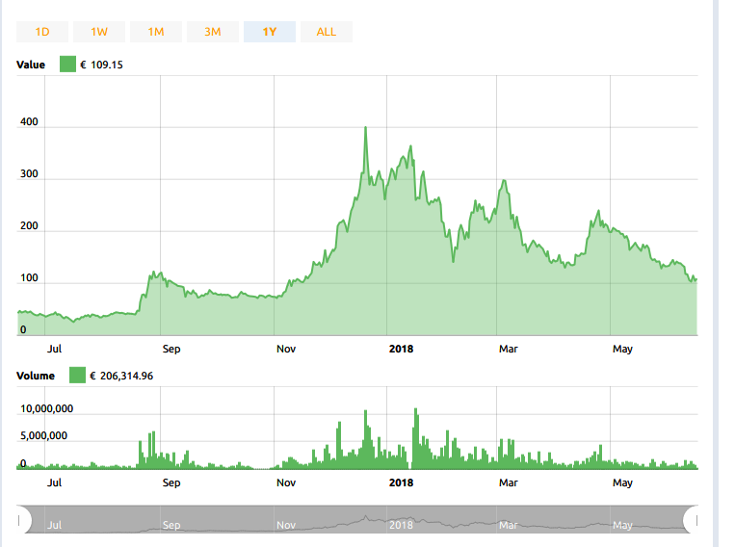Click the green Volume legend swatch

point(77,376)
